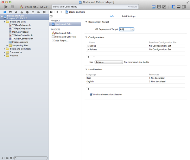
Task: Switch to the Build Settings tab
Action: [129, 16]
